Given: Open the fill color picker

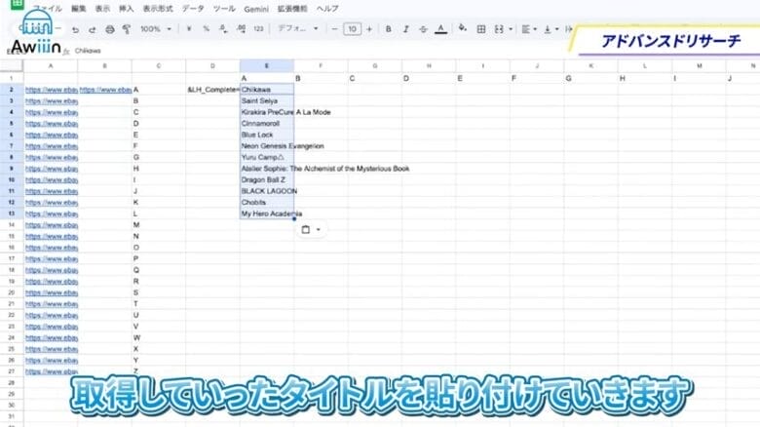Looking at the screenshot, I should pos(463,28).
